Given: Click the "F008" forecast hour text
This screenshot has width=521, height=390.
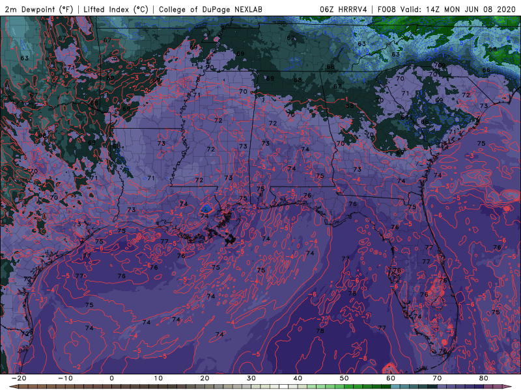Looking at the screenshot, I should click(x=386, y=9).
